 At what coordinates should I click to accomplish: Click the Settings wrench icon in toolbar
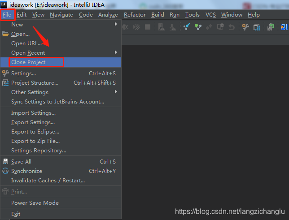tap(245, 27)
